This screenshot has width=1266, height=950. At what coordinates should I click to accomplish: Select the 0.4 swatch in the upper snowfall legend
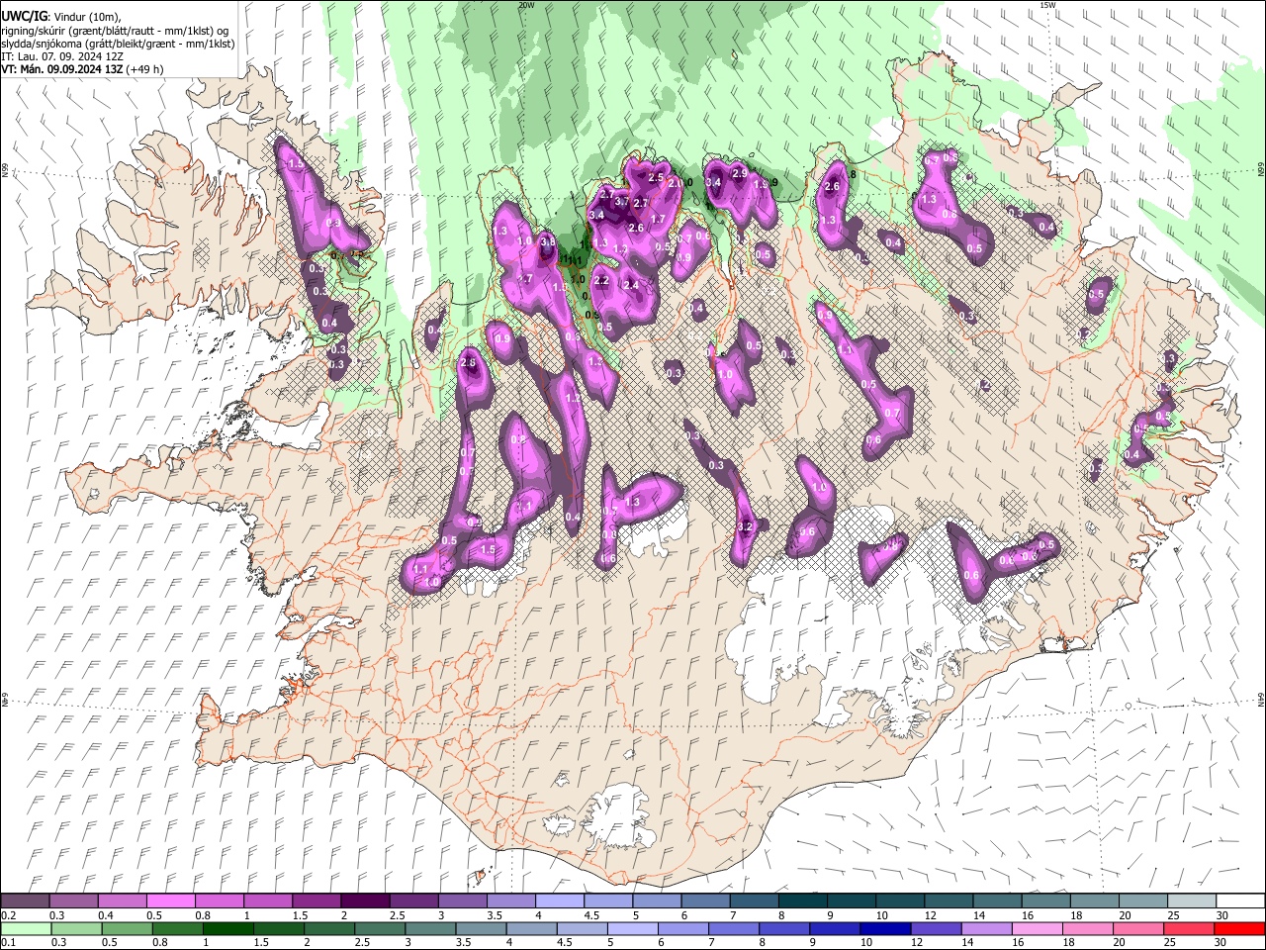[122, 902]
